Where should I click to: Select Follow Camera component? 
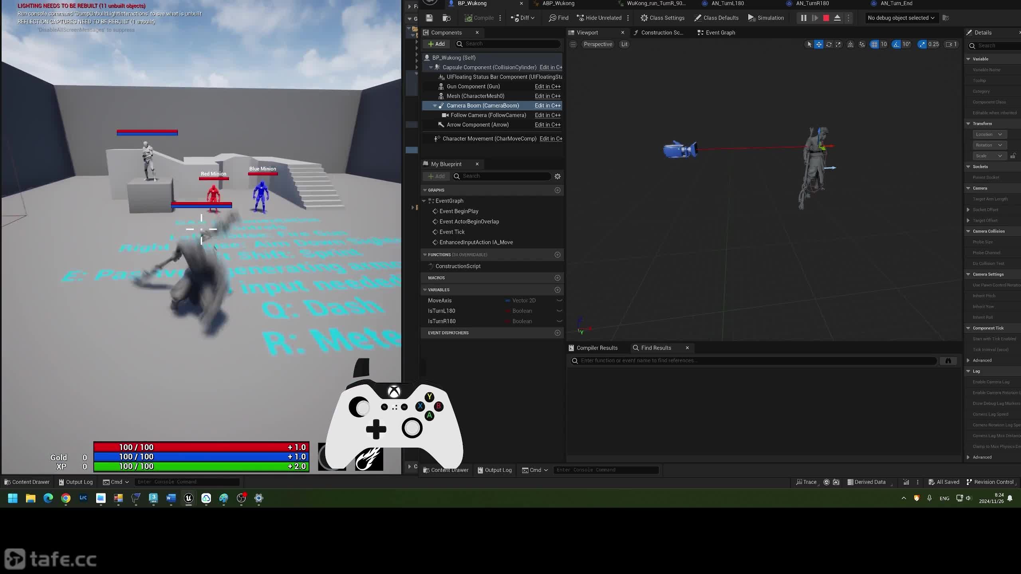point(488,115)
